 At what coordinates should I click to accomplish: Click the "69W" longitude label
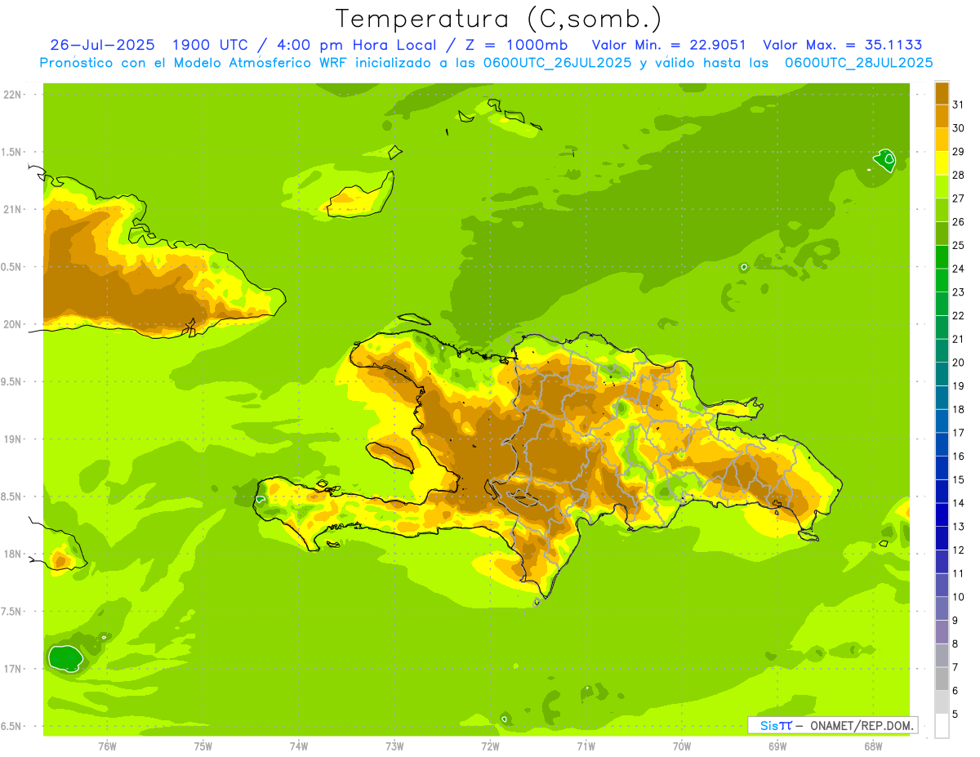click(x=777, y=746)
